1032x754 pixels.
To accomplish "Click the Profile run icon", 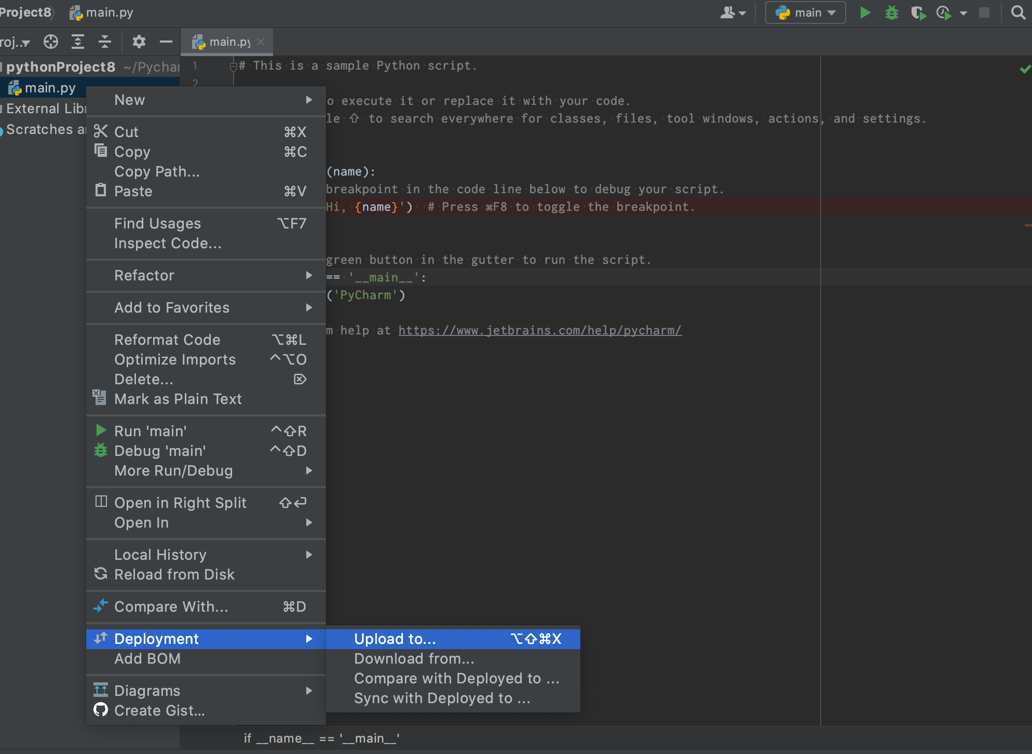I will [944, 12].
